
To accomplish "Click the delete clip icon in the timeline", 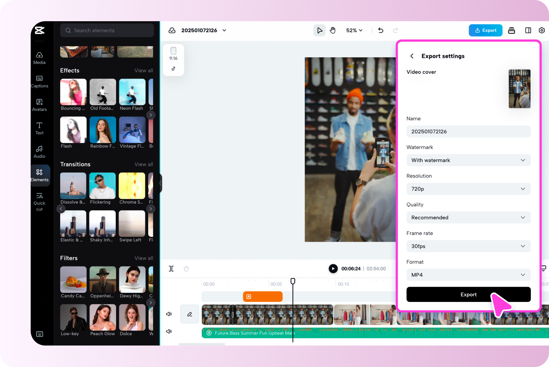I will [186, 268].
